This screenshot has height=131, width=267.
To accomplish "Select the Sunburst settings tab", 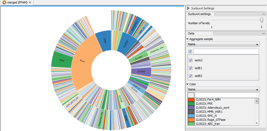I will coord(199,14).
